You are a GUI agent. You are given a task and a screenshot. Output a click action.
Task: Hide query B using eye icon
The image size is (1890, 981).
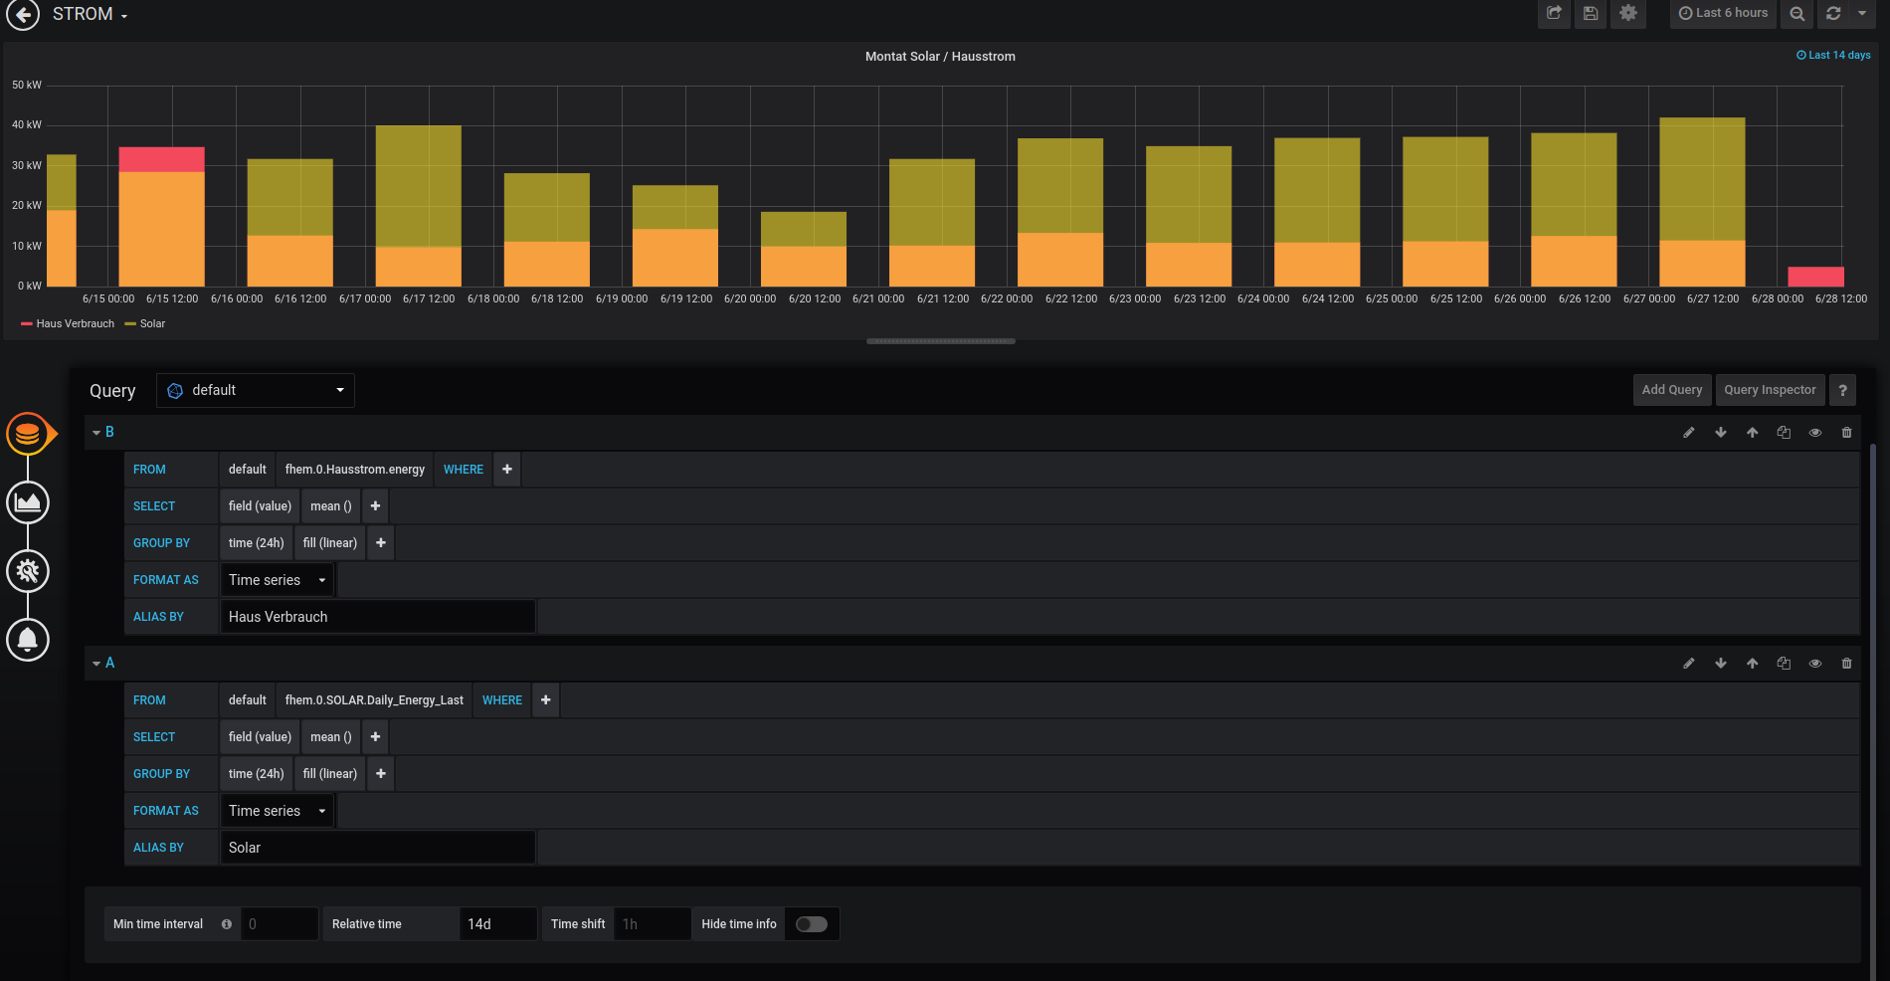tap(1815, 433)
